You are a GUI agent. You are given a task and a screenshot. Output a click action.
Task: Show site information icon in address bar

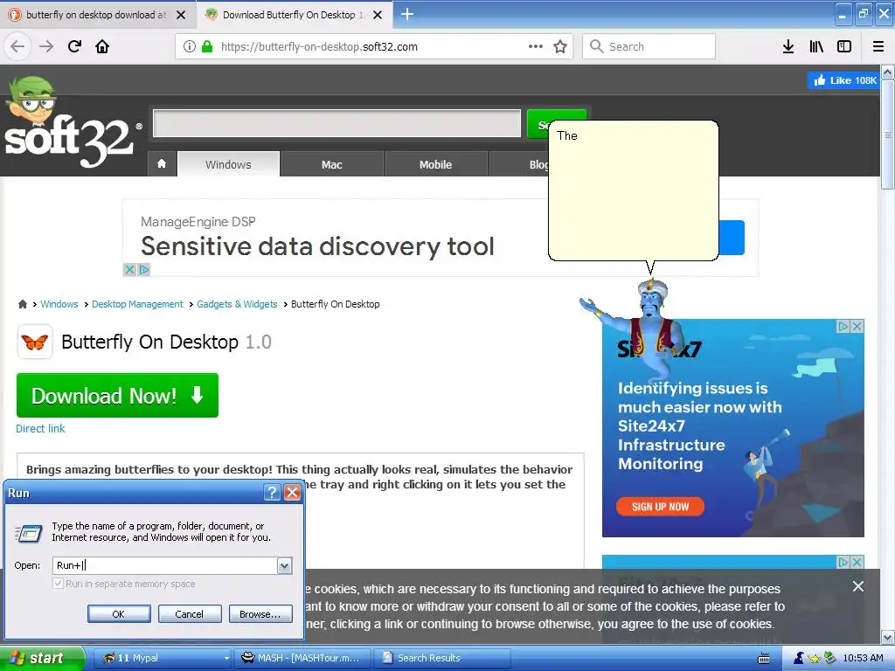pos(190,46)
